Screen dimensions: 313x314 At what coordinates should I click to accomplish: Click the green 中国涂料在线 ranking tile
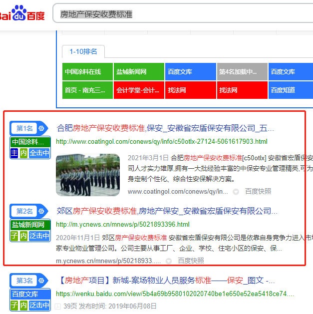click(x=87, y=72)
